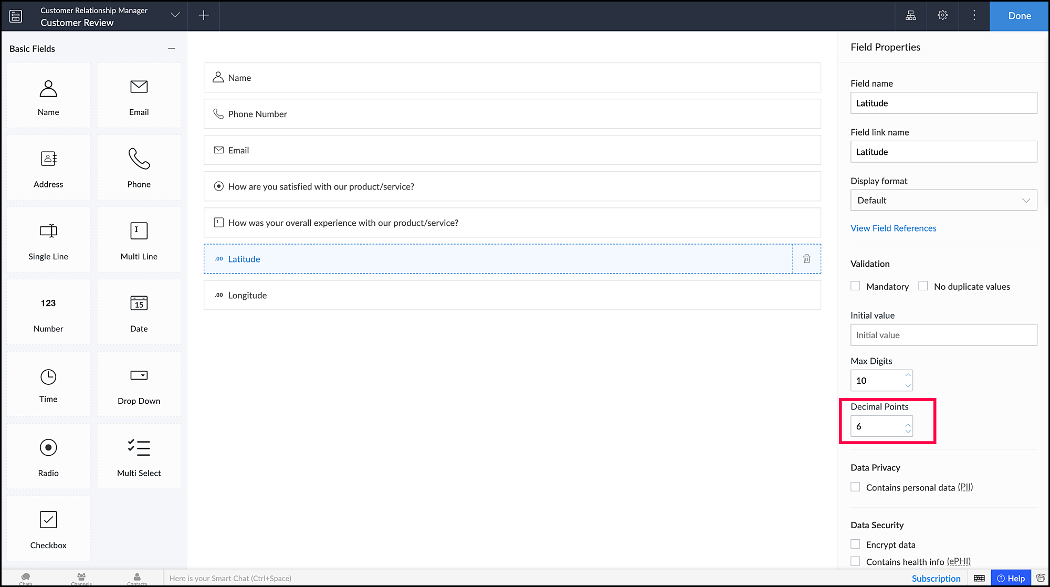
Task: Open the View Field References link
Action: click(893, 228)
